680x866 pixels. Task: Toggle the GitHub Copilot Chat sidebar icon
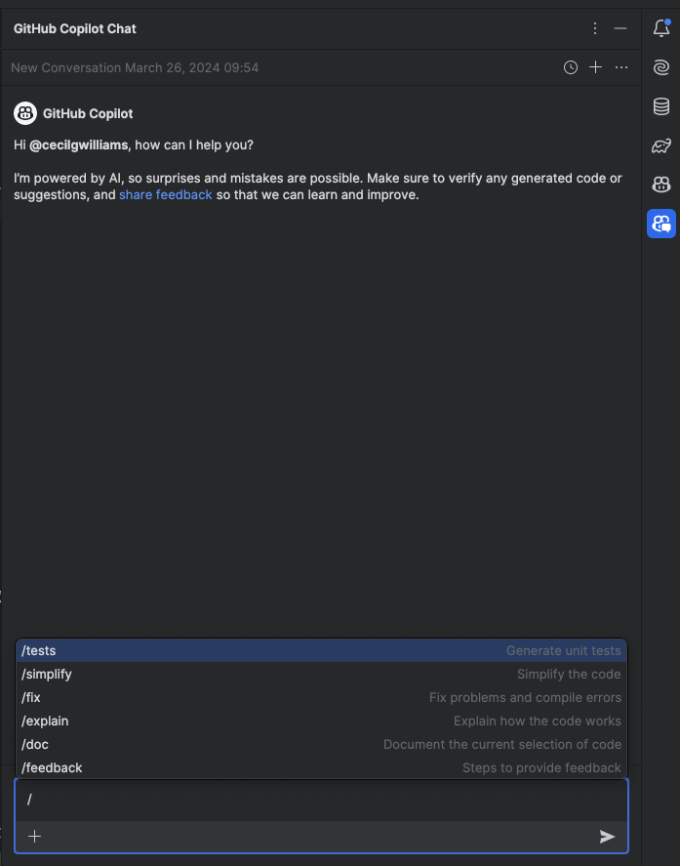[x=661, y=224]
